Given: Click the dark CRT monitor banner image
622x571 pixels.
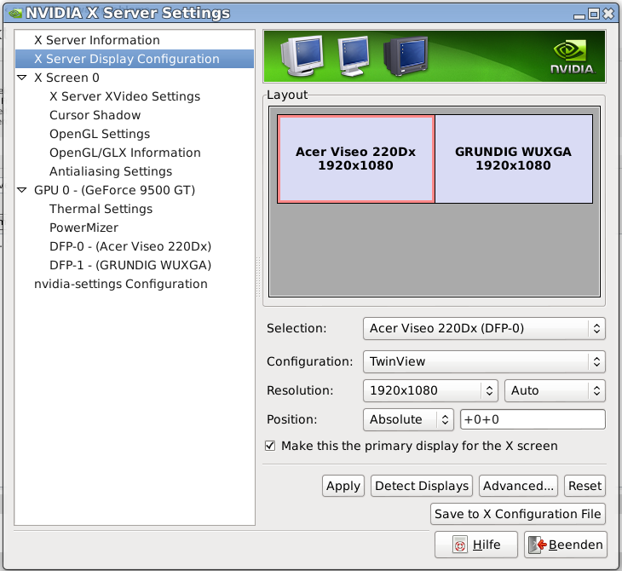Looking at the screenshot, I should click(403, 56).
